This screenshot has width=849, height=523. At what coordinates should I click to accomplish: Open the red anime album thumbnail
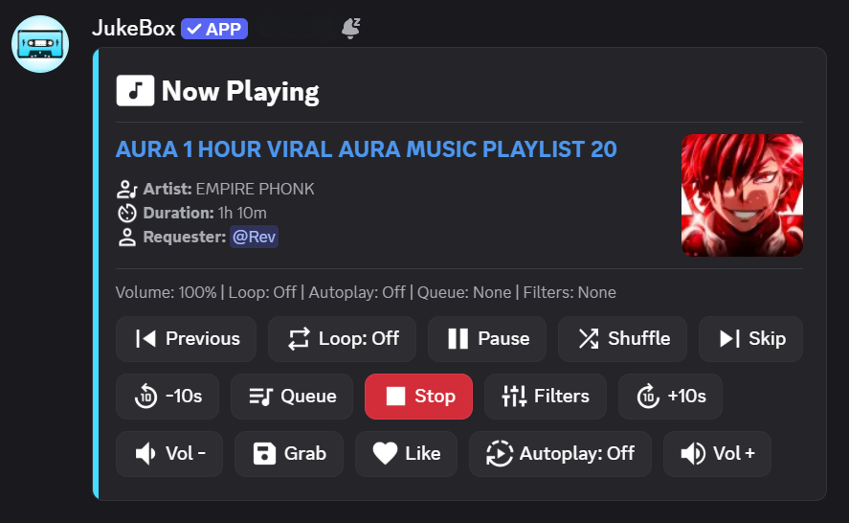(742, 195)
